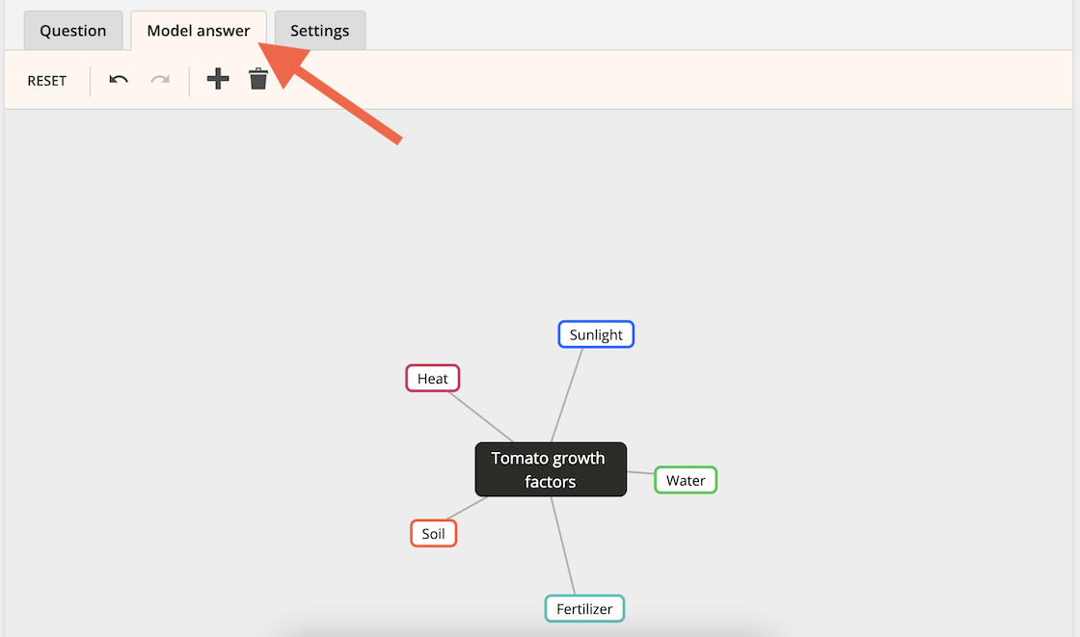Select the Soil node
Screen dimensions: 1080x637
point(433,534)
